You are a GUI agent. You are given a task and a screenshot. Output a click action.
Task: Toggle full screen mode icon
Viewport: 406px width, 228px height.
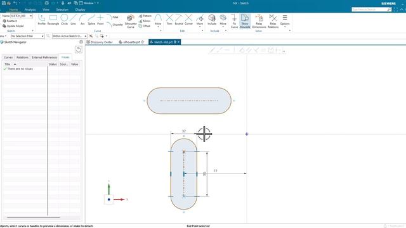click(396, 9)
